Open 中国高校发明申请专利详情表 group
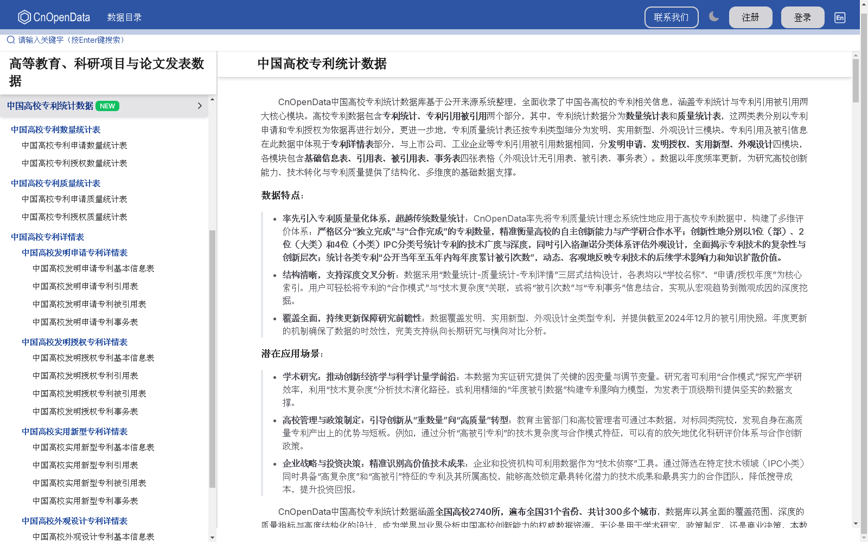Image resolution: width=868 pixels, height=542 pixels. click(x=75, y=253)
